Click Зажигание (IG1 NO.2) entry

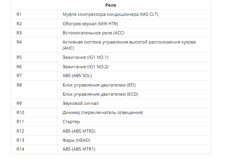click(85, 67)
